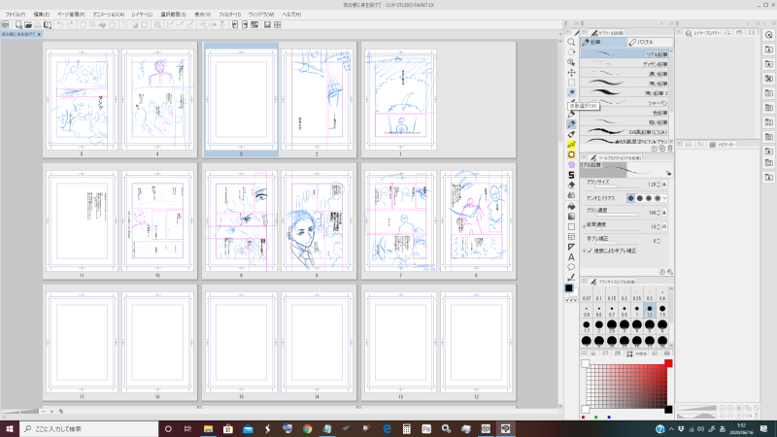Select the Balloon tool

(571, 267)
